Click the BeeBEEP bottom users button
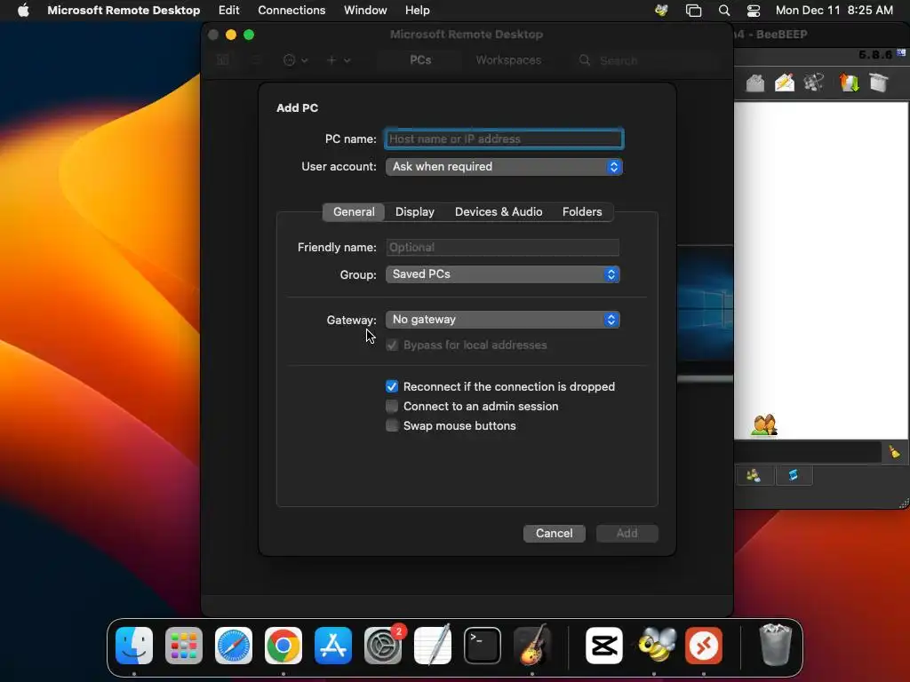 [x=754, y=476]
